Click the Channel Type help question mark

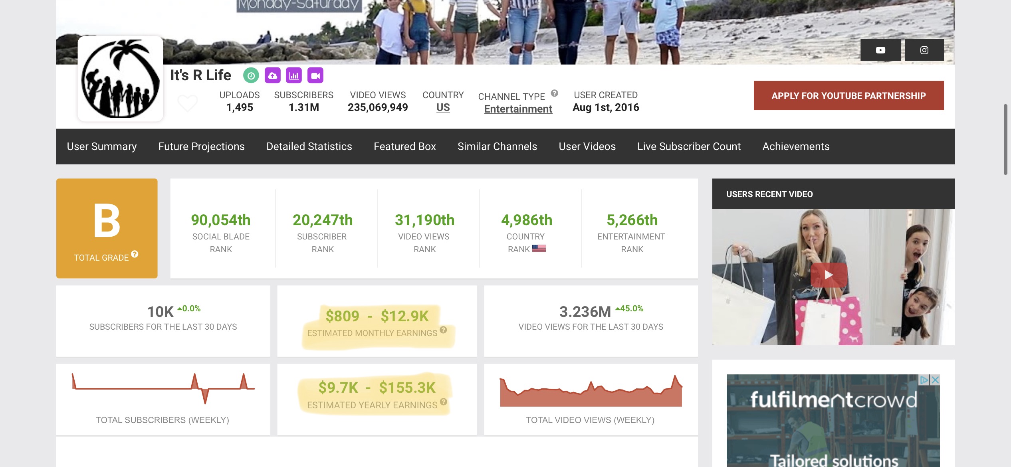click(x=554, y=93)
